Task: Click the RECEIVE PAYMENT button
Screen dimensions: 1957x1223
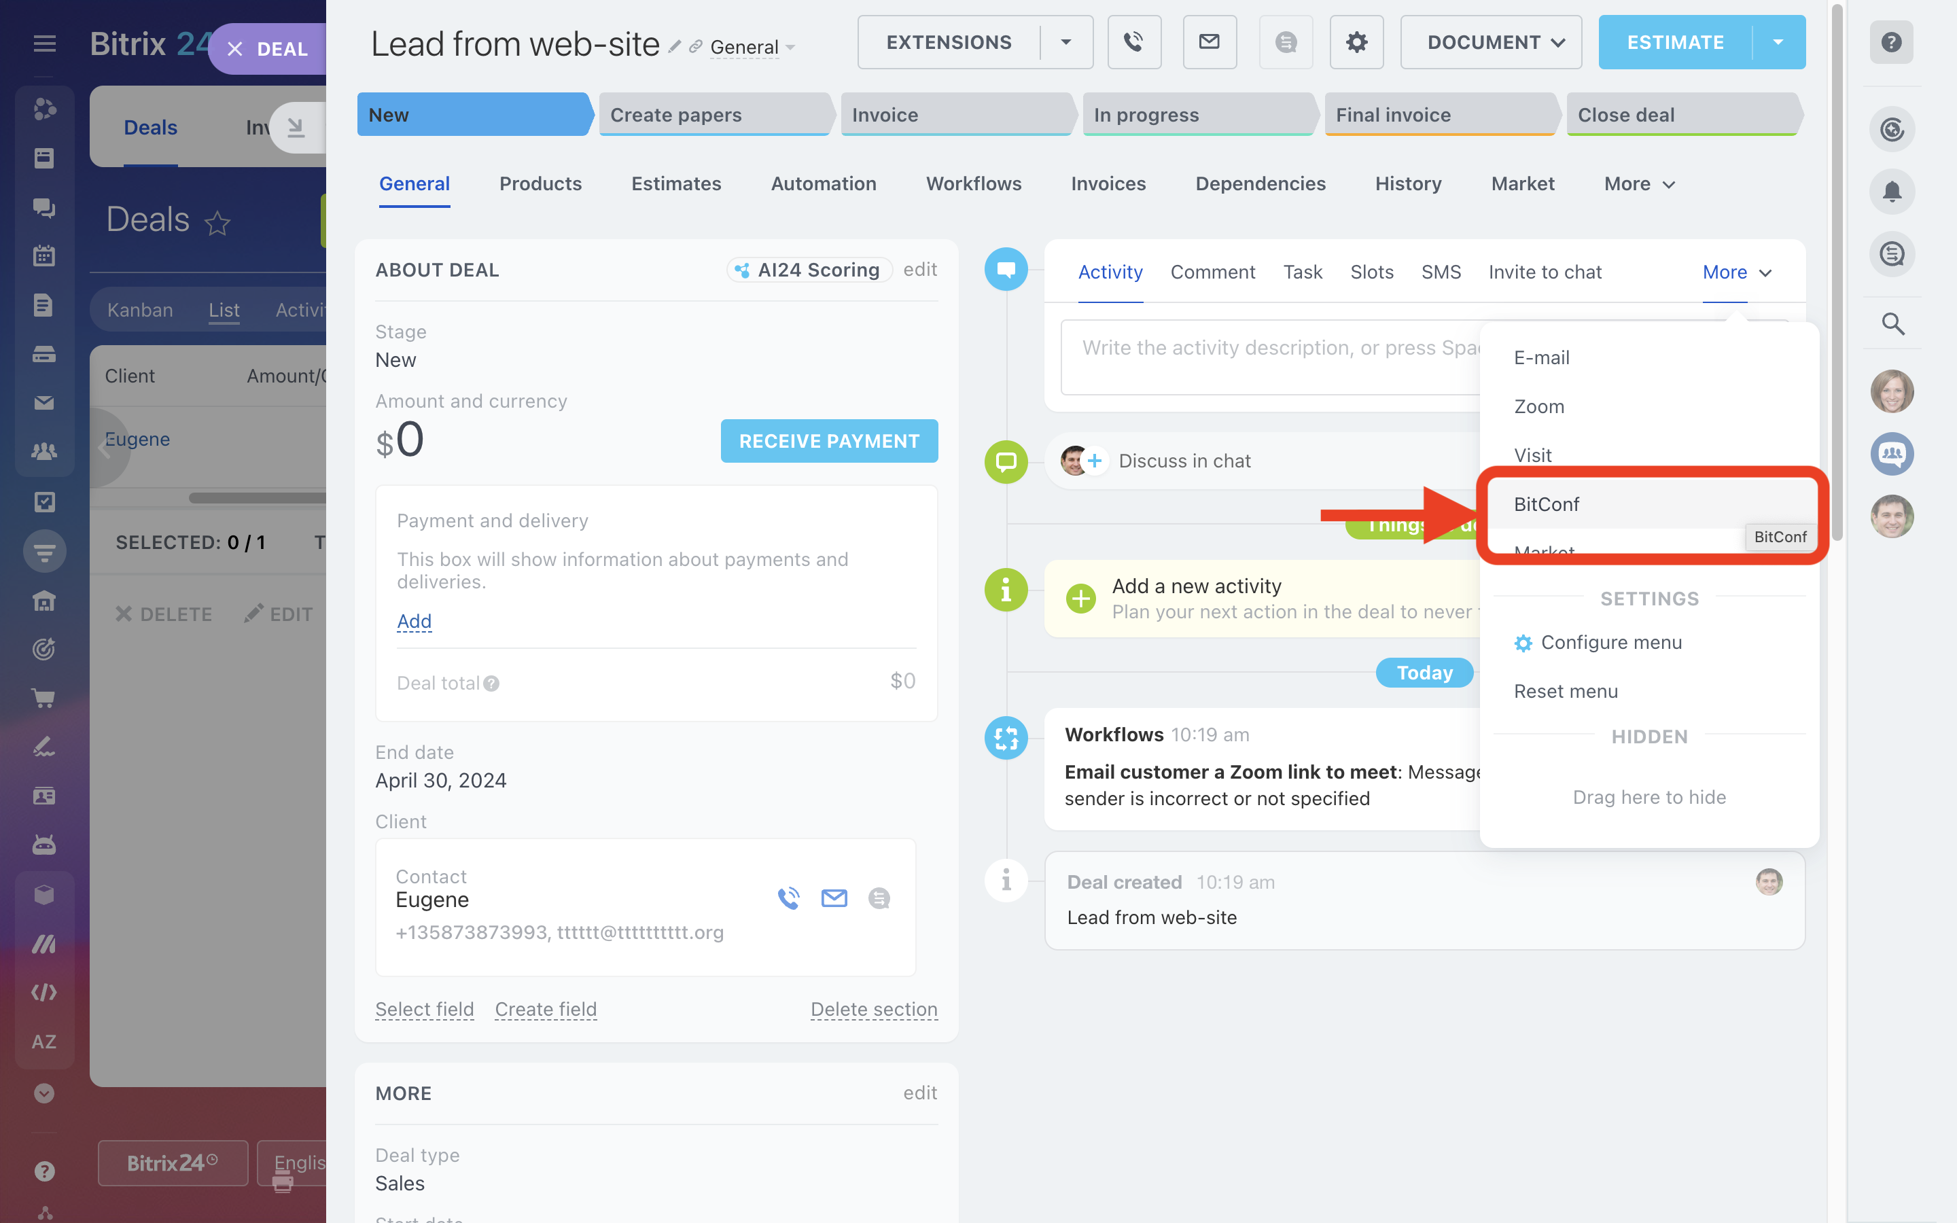Action: [x=829, y=441]
